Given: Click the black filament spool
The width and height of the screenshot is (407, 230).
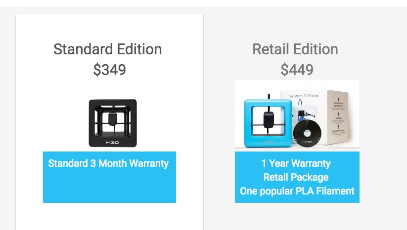Looking at the screenshot, I should (306, 132).
